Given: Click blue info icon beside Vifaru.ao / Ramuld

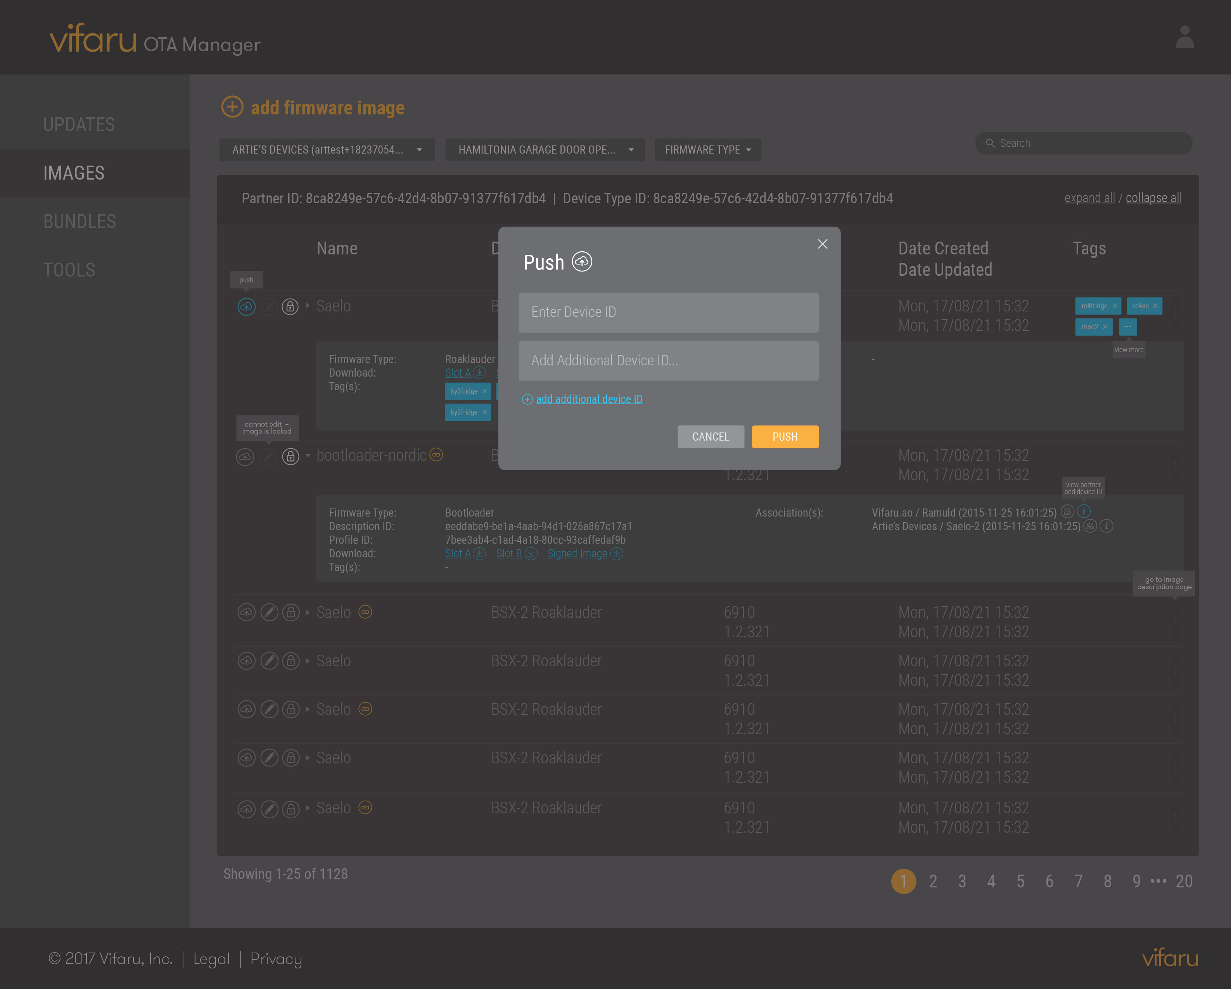Looking at the screenshot, I should (1083, 512).
